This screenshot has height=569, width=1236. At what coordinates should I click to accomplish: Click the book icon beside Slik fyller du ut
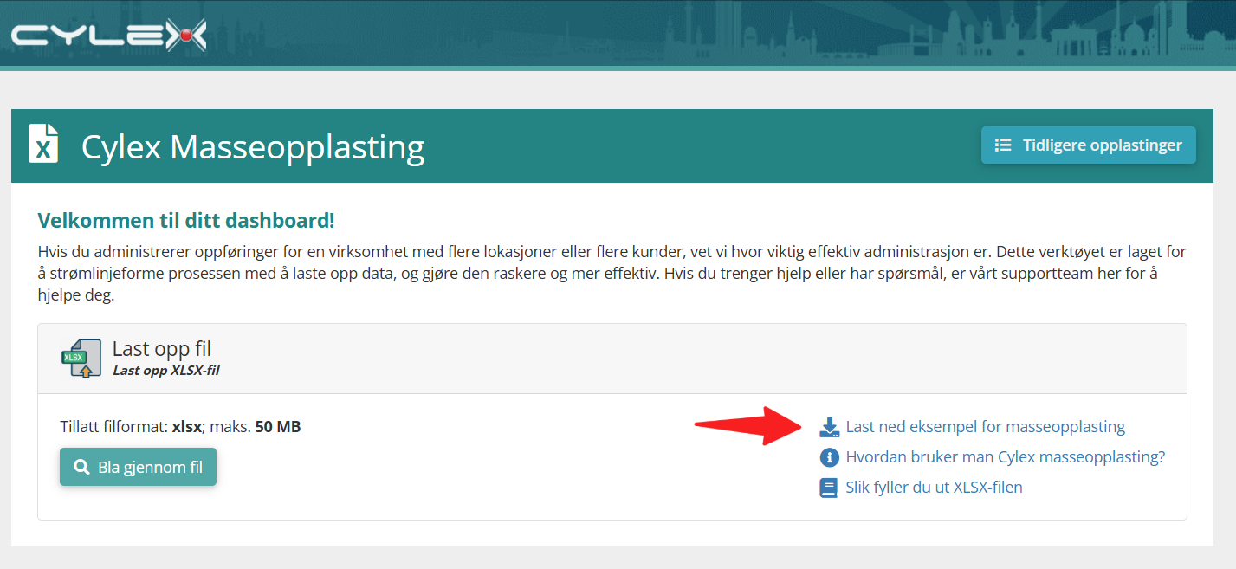pyautogui.click(x=829, y=488)
